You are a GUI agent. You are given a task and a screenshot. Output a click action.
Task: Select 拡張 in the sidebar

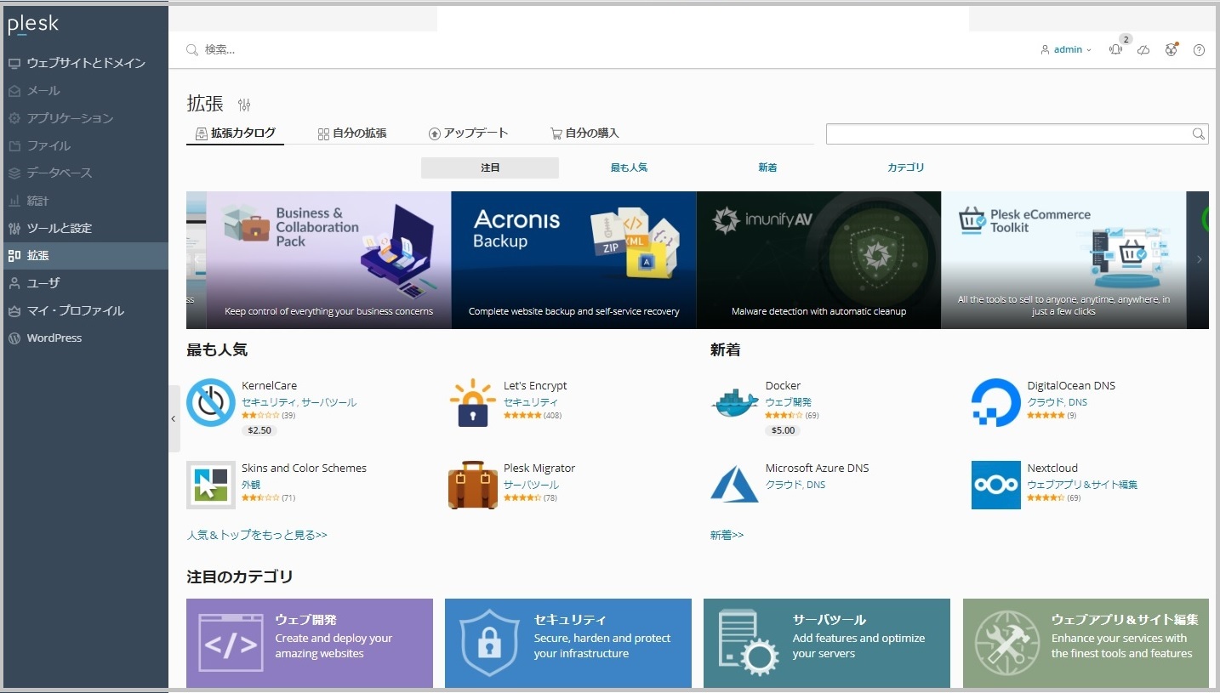(85, 255)
